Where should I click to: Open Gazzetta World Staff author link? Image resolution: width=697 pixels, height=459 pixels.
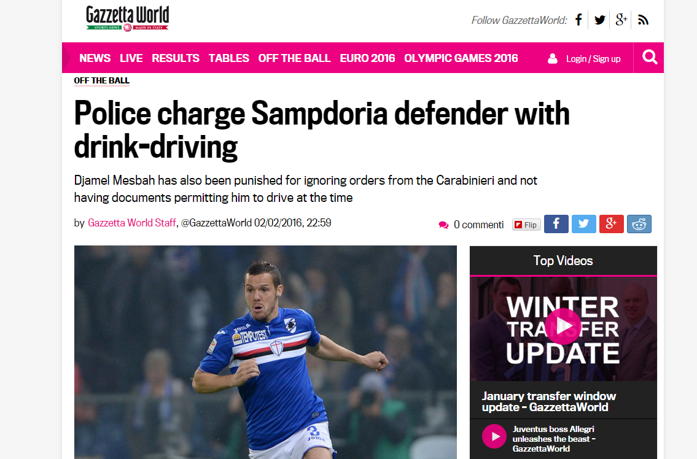tap(131, 223)
